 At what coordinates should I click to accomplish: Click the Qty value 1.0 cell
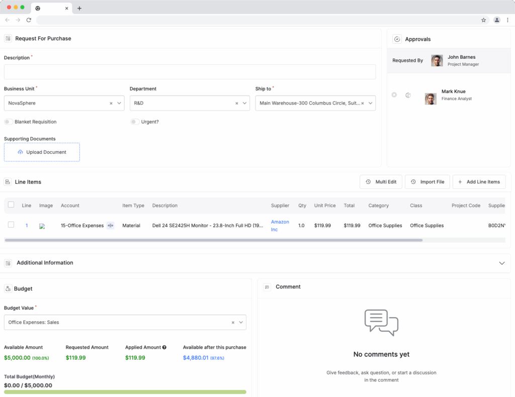tap(301, 226)
